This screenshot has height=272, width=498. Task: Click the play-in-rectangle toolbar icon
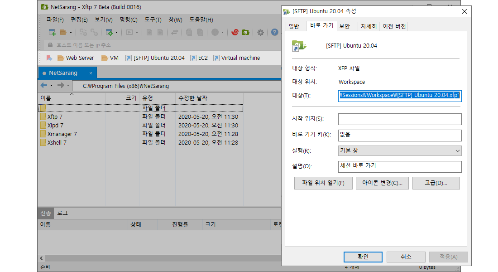pos(129,32)
